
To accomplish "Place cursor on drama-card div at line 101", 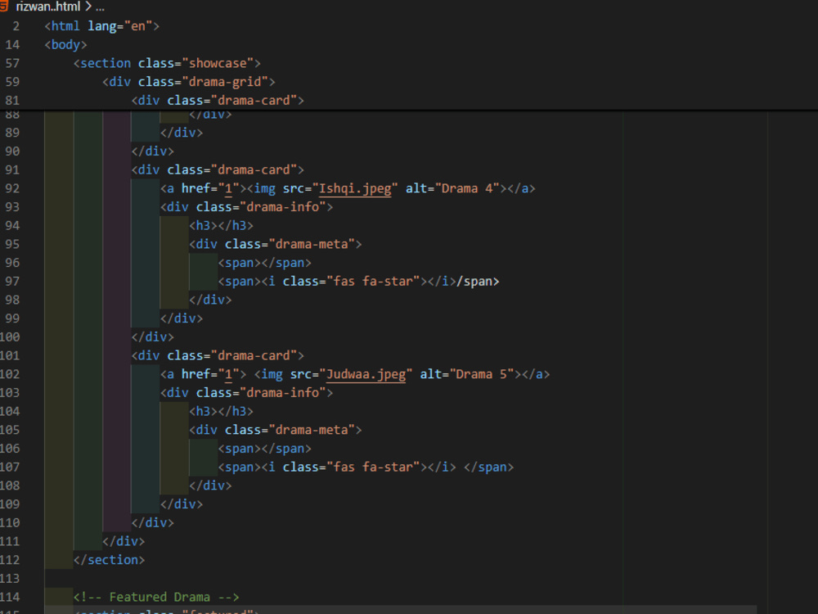I will [x=218, y=355].
